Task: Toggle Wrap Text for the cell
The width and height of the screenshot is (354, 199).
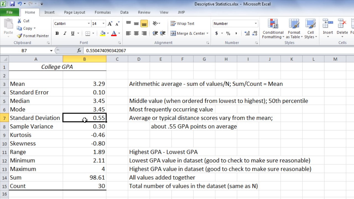Action: point(182,23)
